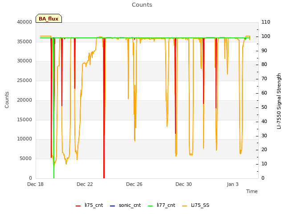Screen dimensions: 285x214
Task: Click the Time x-axis label
Action: point(252,191)
